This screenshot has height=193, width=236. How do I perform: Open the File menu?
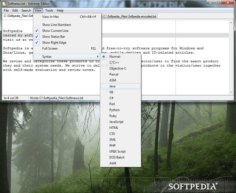6,11
